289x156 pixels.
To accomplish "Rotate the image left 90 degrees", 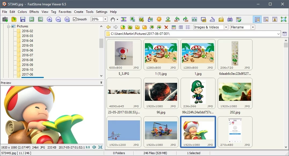I will (x=177, y=19).
